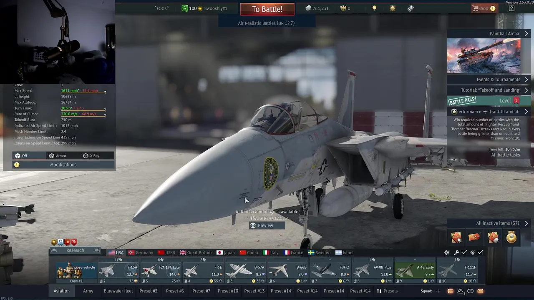The image size is (534, 300).
Task: Select the Great Britain nation tab
Action: 196,252
